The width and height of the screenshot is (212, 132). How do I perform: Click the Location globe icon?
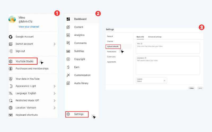pyautogui.click(x=11, y=108)
